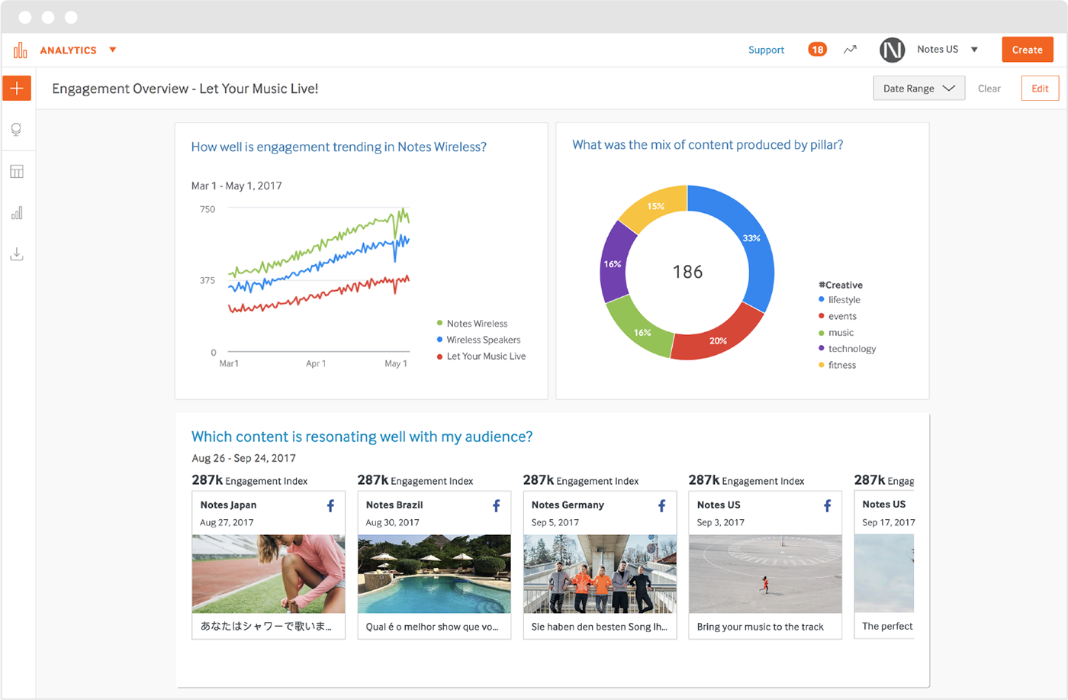Click the Create button
Viewport: 1068px width, 700px height.
[1027, 50]
